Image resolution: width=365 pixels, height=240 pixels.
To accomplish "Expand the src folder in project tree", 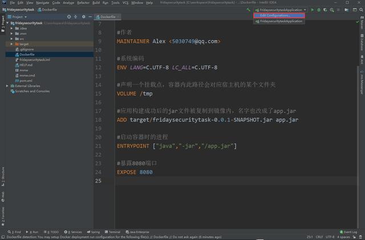I will [x=12, y=38].
